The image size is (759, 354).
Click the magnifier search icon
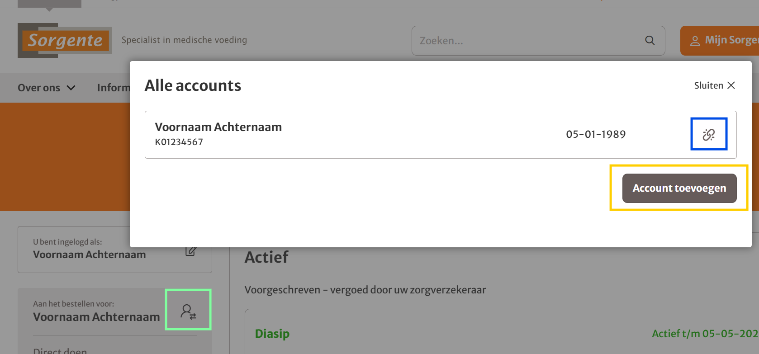coord(650,41)
